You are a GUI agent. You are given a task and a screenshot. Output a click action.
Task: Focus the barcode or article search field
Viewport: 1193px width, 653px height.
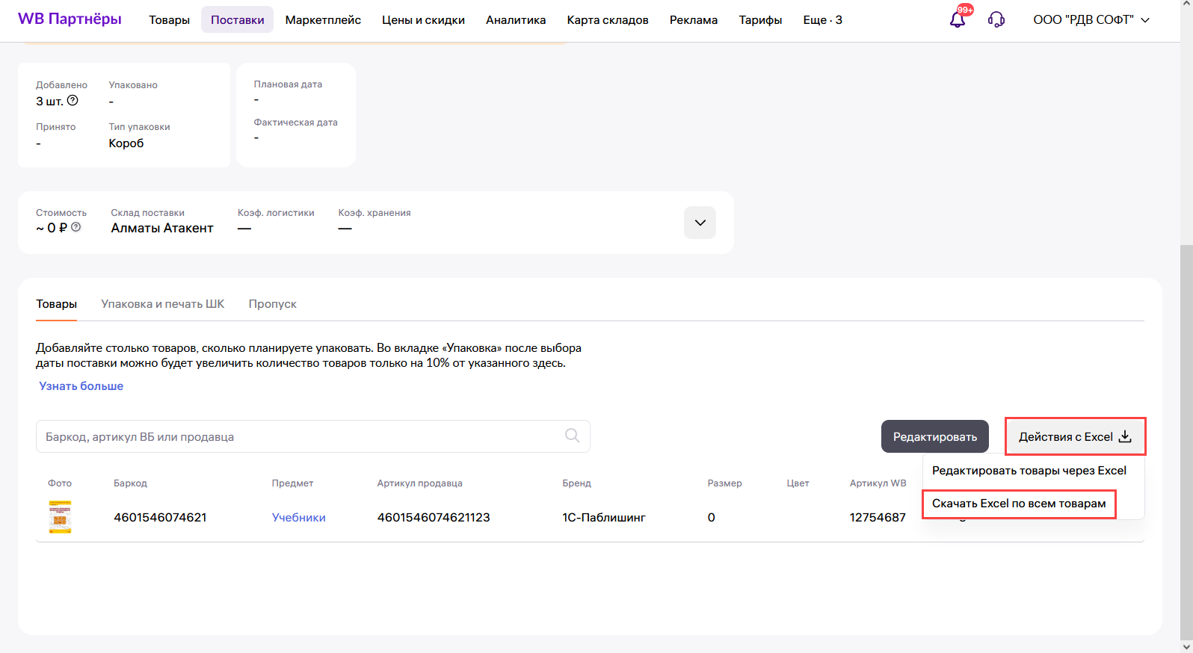coord(299,437)
